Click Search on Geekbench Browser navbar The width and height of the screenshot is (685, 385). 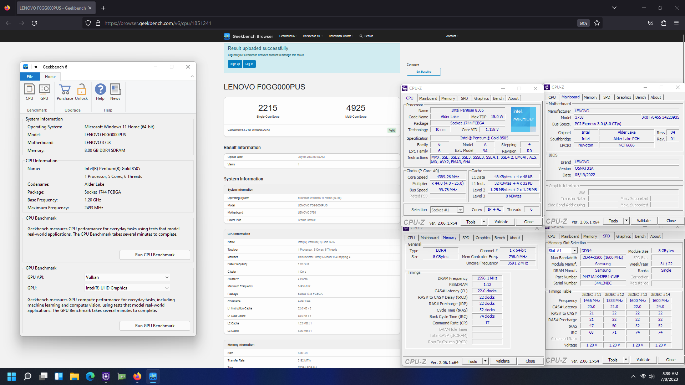point(366,36)
